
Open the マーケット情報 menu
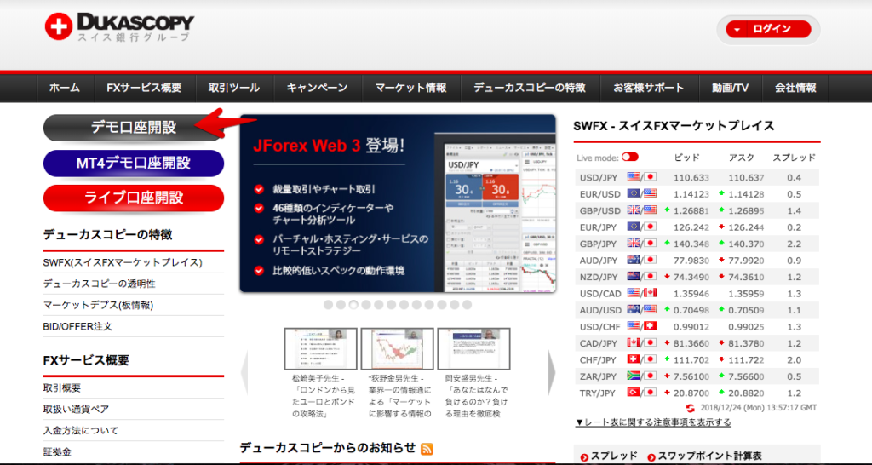pos(410,88)
